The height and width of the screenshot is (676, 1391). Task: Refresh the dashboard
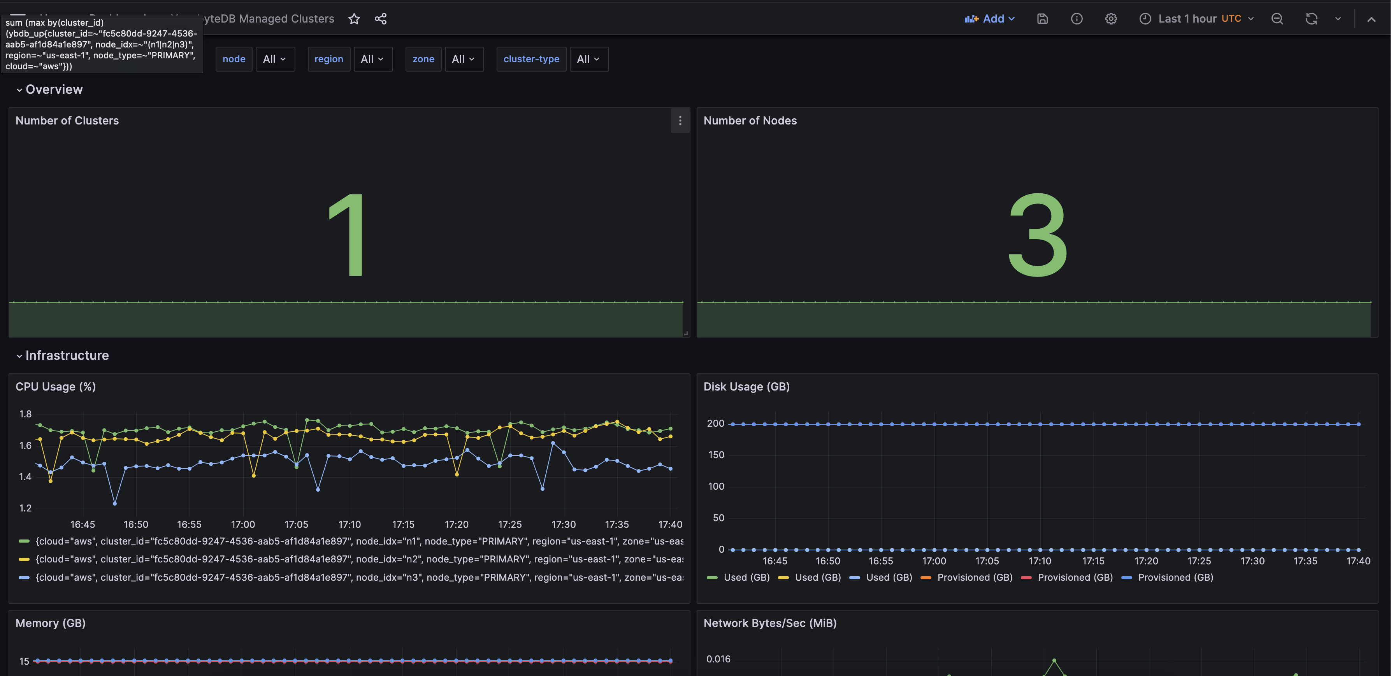[x=1312, y=19]
